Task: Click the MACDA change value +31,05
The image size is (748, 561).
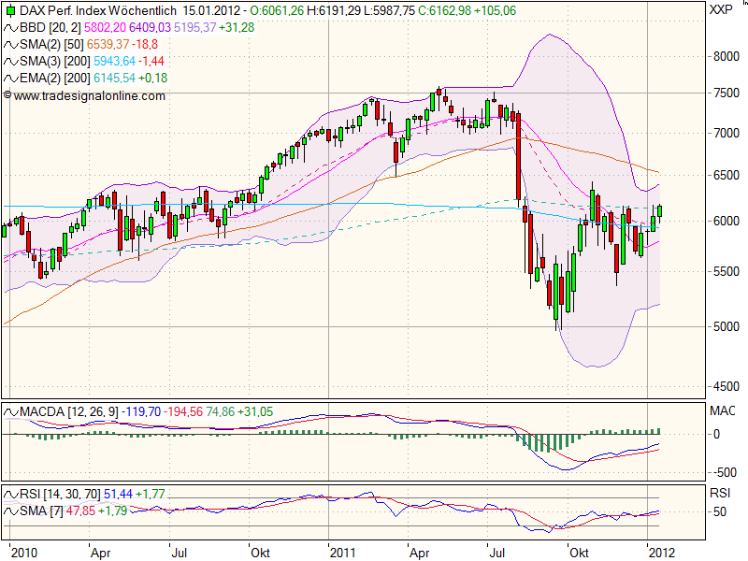Action: point(255,411)
